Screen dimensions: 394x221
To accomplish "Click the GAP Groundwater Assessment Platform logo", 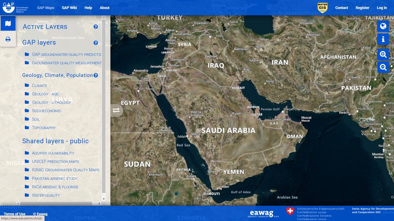I will click(15, 8).
